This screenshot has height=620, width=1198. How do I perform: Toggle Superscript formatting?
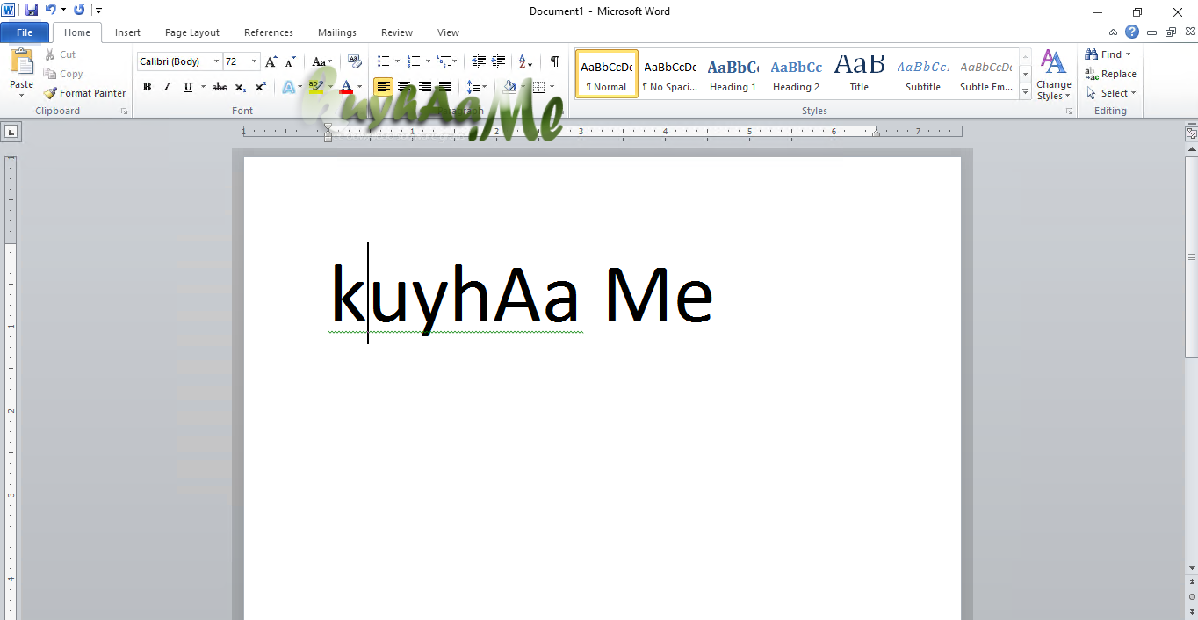click(261, 87)
